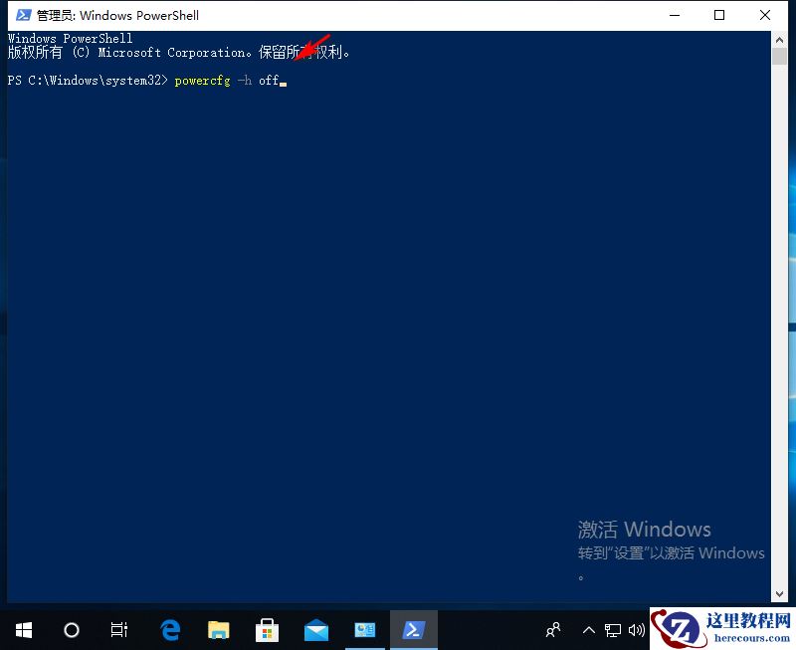Click the PowerShell icon in the title bar
Viewport: 796px width, 650px height.
[x=14, y=15]
